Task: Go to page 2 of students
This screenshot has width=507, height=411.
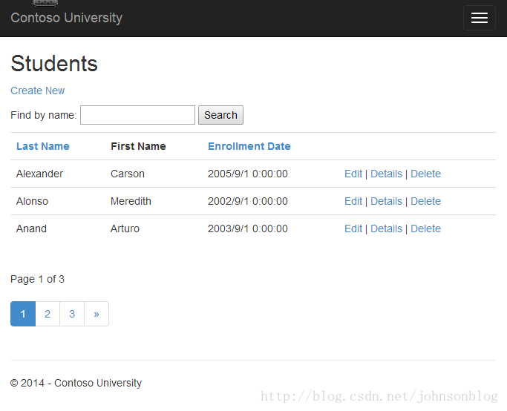Action: [x=48, y=314]
